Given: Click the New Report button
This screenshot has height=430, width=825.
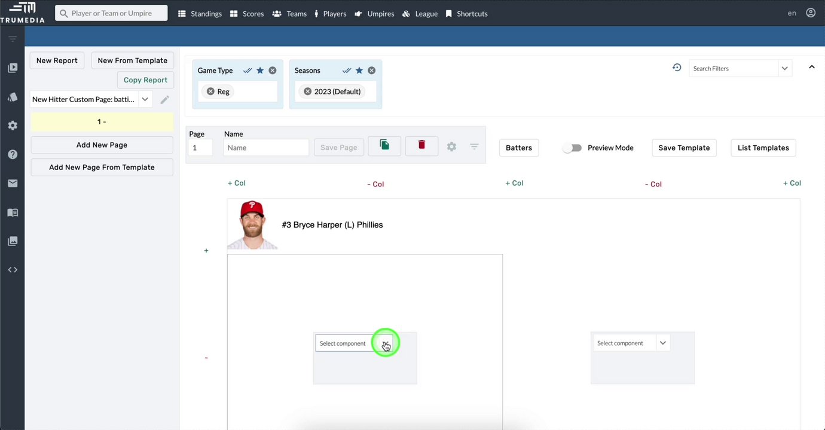Looking at the screenshot, I should coord(57,60).
